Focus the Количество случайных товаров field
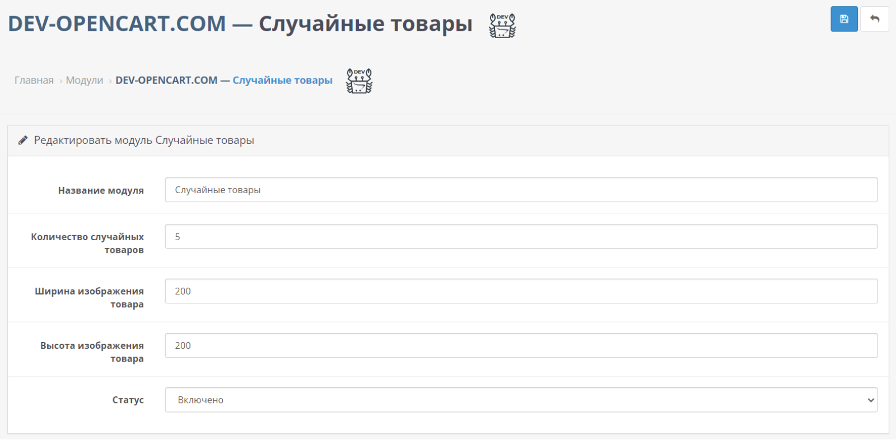 click(x=521, y=236)
